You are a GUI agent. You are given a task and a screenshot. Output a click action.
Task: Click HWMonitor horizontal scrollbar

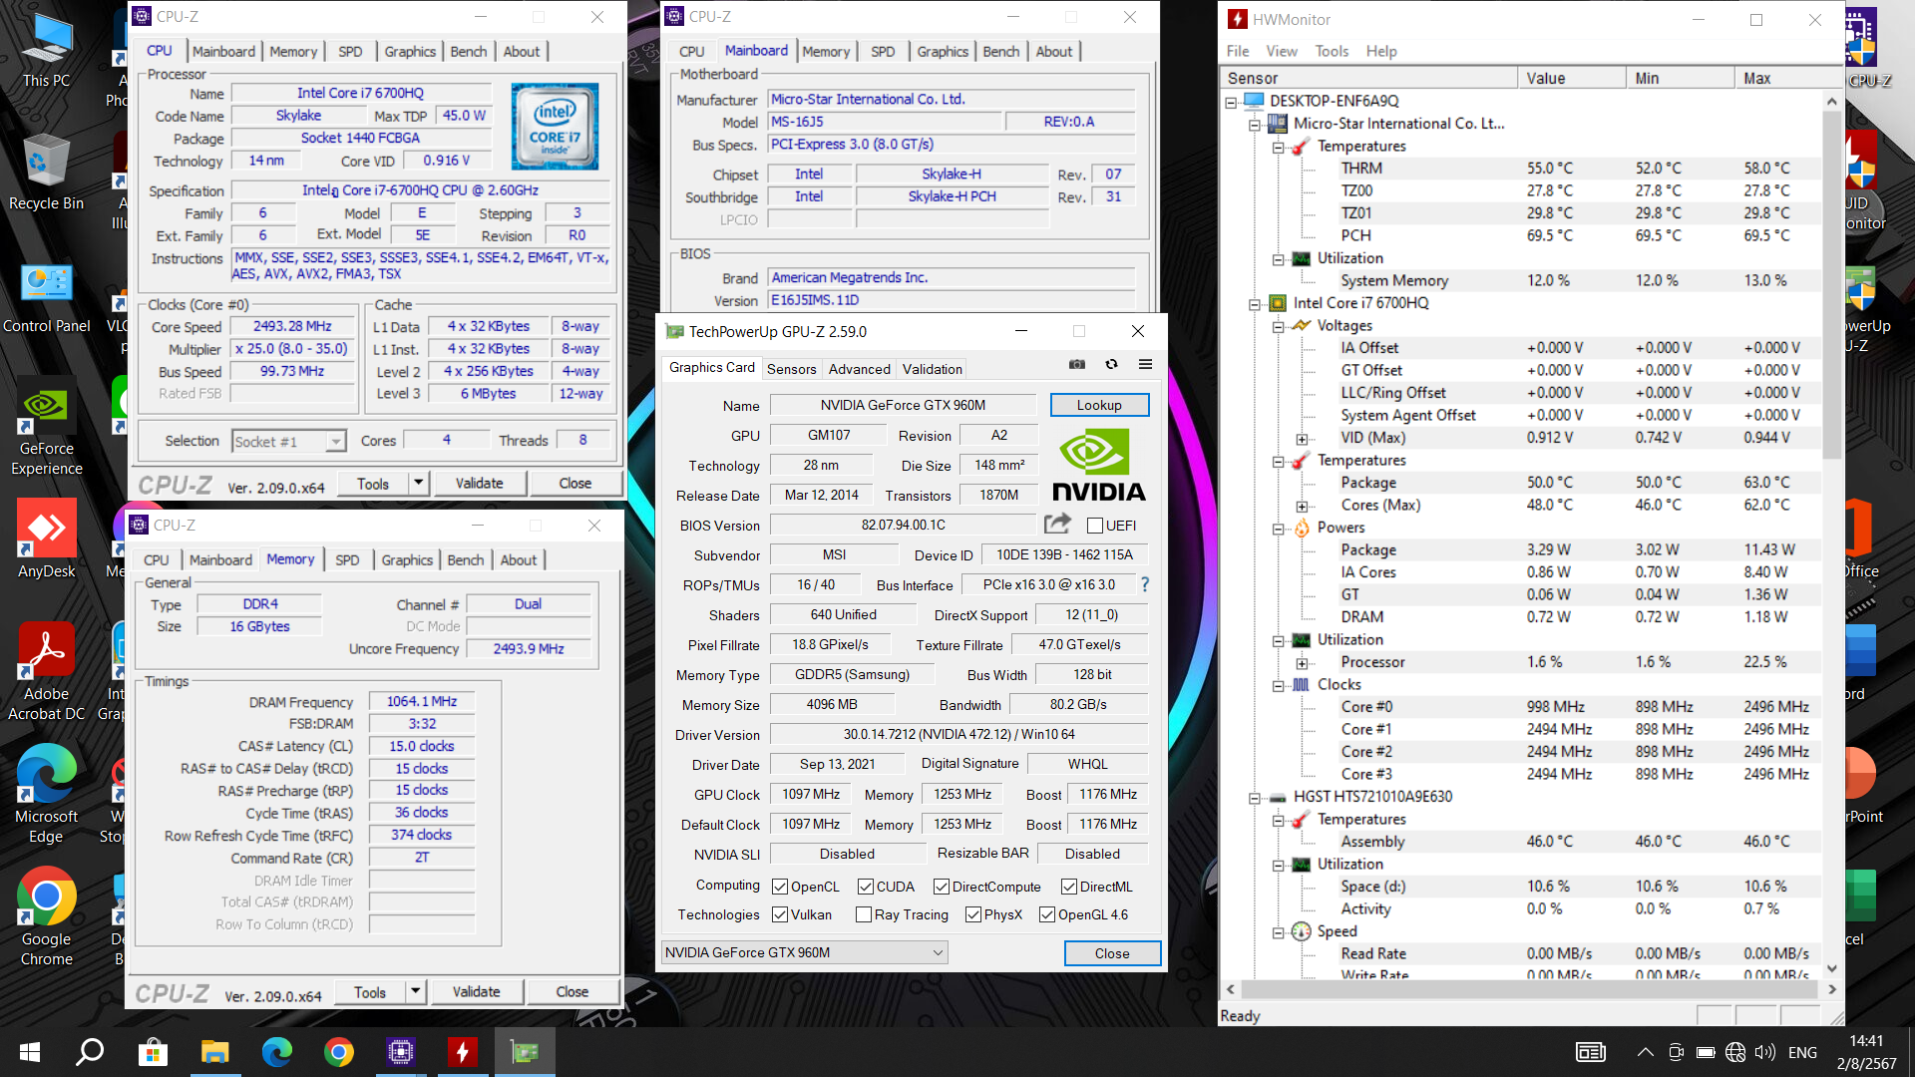(1530, 989)
